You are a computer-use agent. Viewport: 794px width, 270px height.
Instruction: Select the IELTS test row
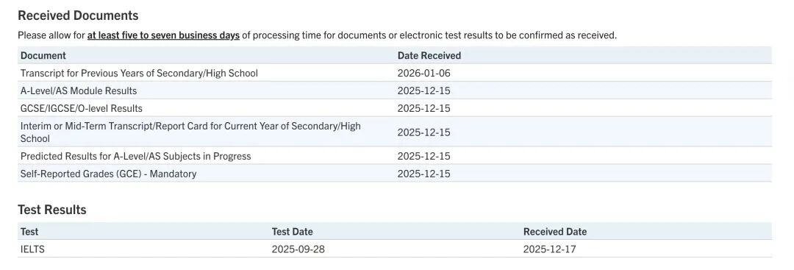click(x=395, y=249)
